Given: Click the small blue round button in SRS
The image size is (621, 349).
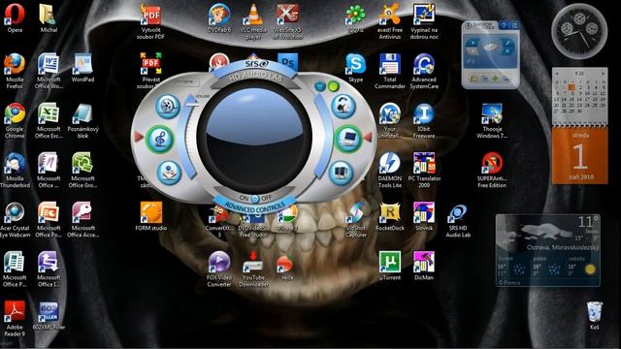Looking at the screenshot, I should coord(320,86).
